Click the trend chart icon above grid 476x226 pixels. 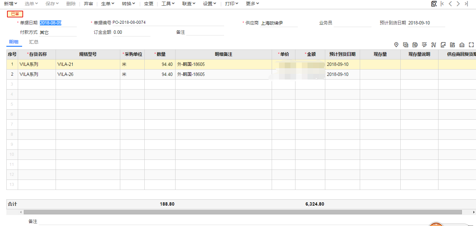tap(443, 45)
